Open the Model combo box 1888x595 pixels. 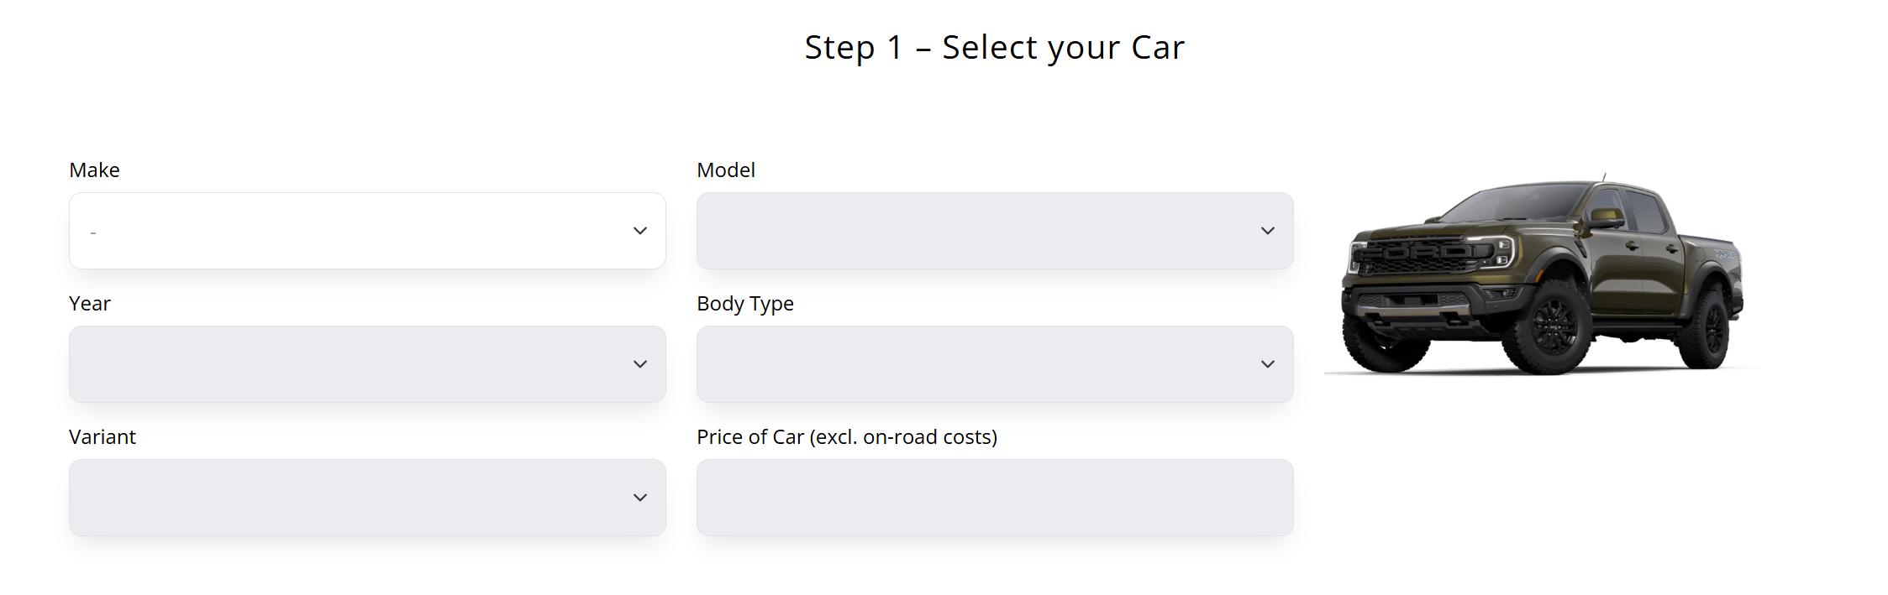click(995, 231)
